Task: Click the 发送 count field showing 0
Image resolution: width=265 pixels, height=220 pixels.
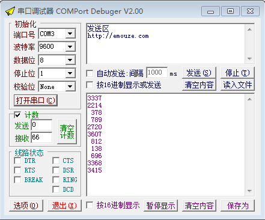Action: click(x=41, y=125)
